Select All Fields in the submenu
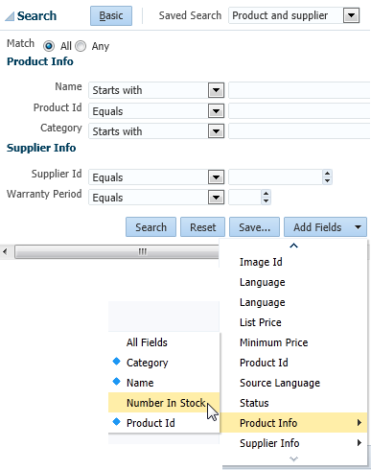The height and width of the screenshot is (470, 371). click(164, 342)
